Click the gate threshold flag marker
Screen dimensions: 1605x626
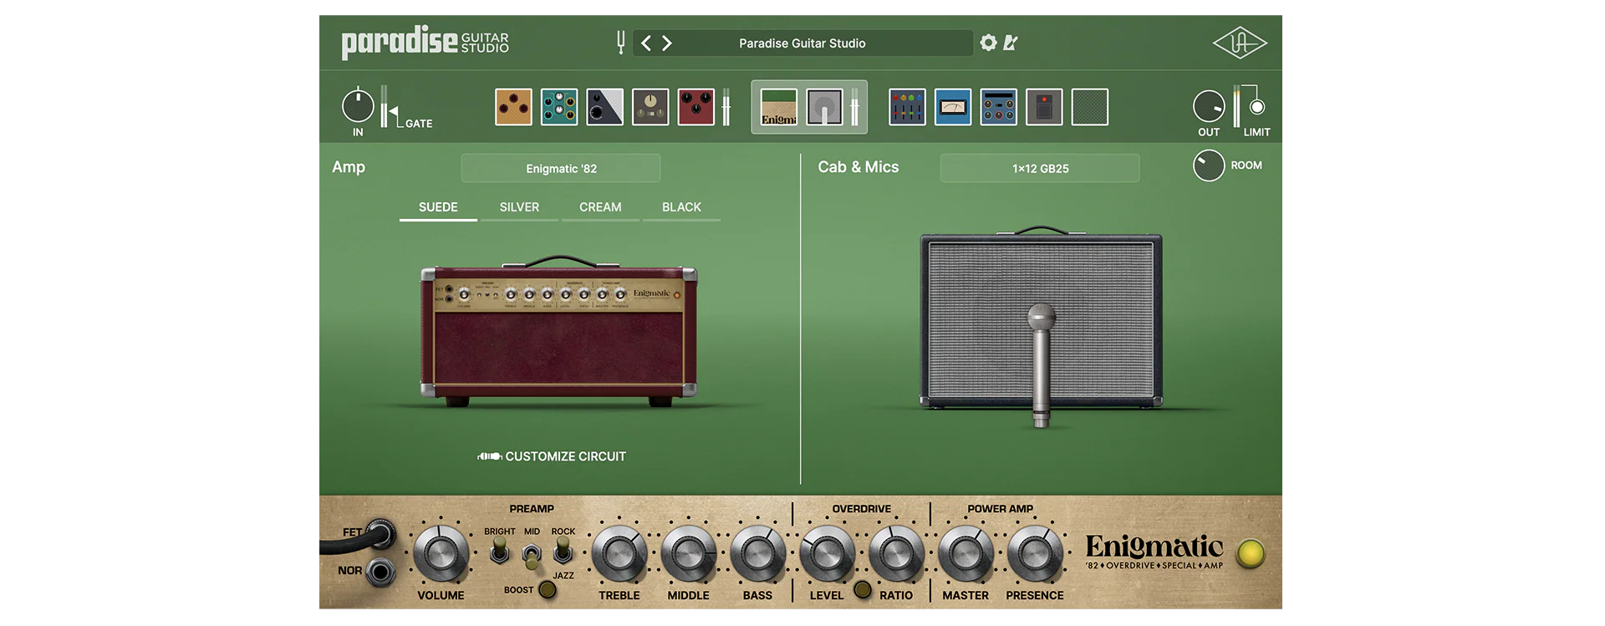pyautogui.click(x=393, y=111)
